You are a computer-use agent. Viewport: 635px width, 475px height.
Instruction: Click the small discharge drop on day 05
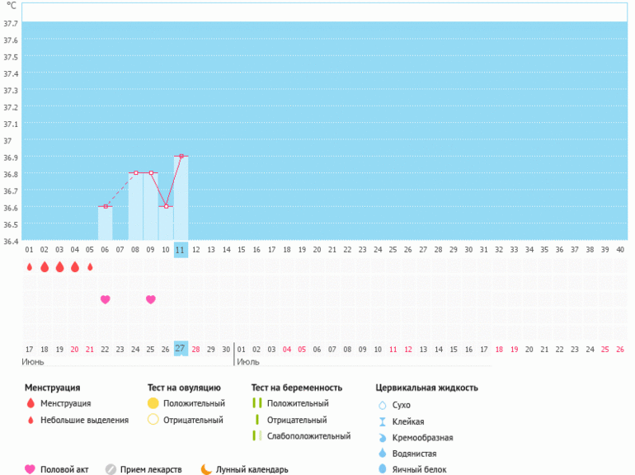[x=90, y=267]
